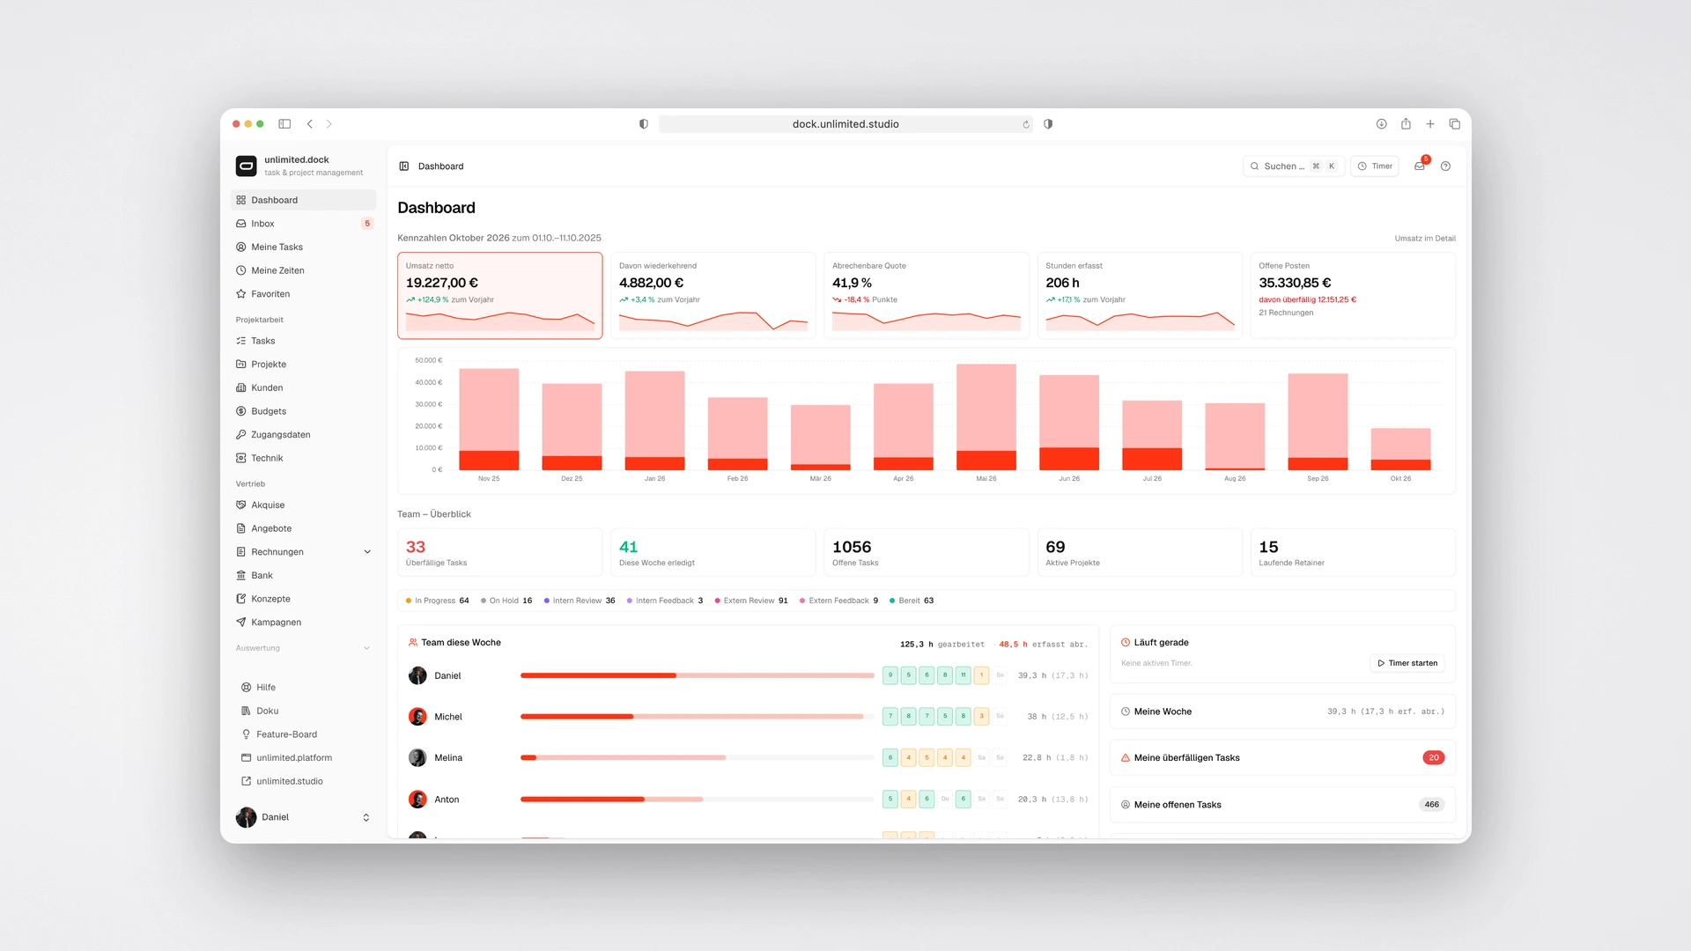Image resolution: width=1691 pixels, height=951 pixels.
Task: Click the Extern Review status filter
Action: (x=751, y=601)
